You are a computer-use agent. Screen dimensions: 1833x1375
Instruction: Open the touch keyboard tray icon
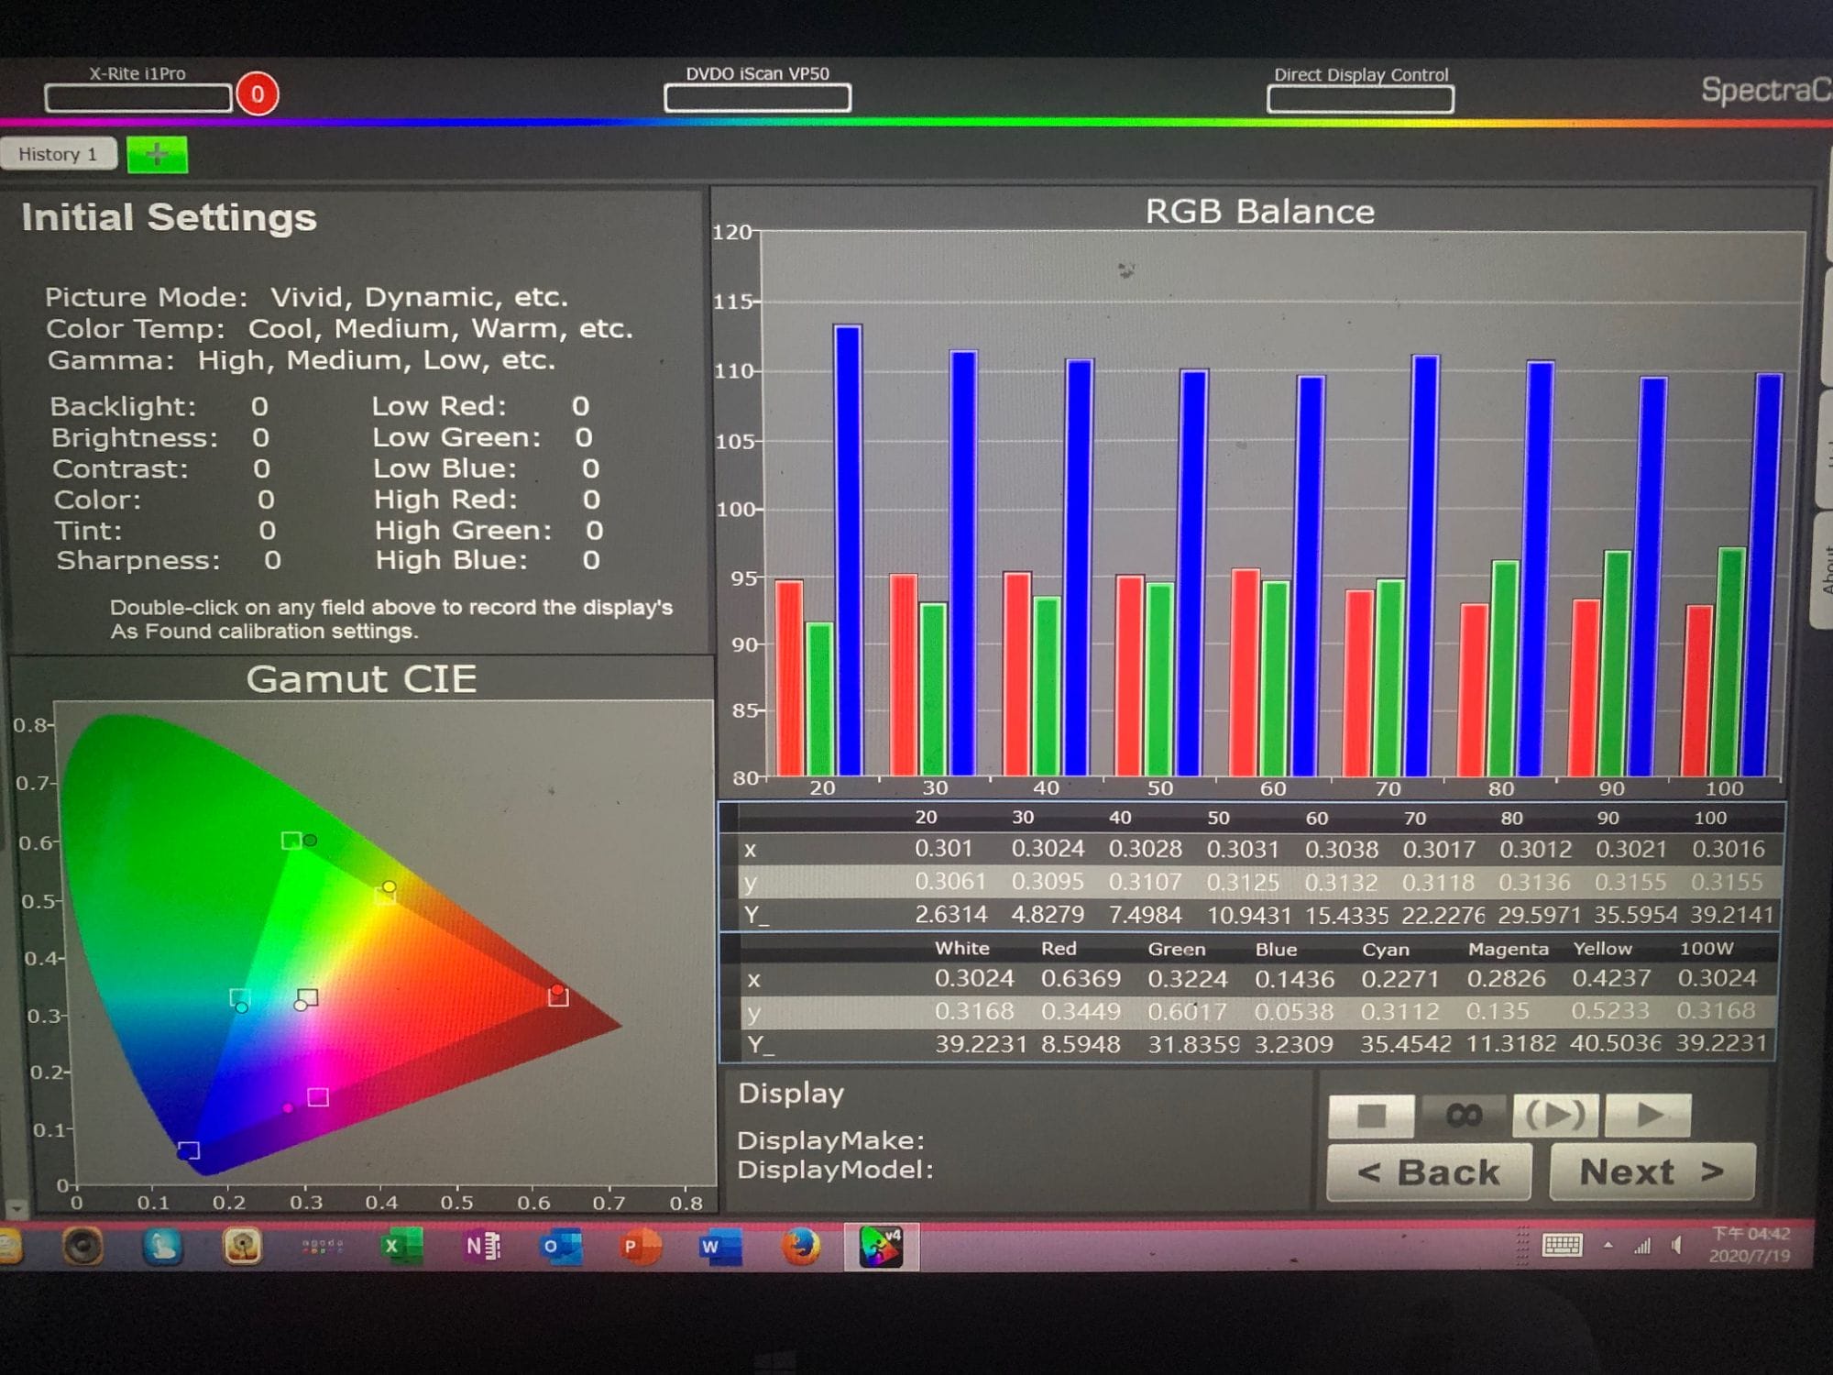[x=1562, y=1245]
